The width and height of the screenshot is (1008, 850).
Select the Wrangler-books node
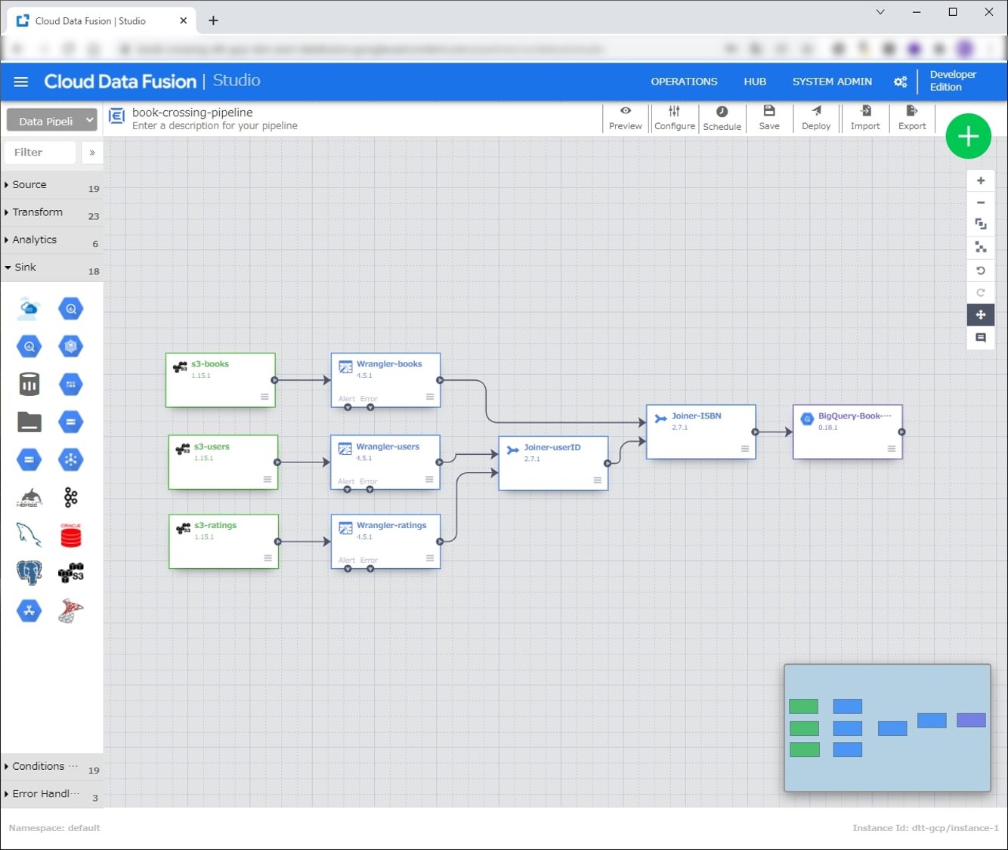[x=385, y=380]
